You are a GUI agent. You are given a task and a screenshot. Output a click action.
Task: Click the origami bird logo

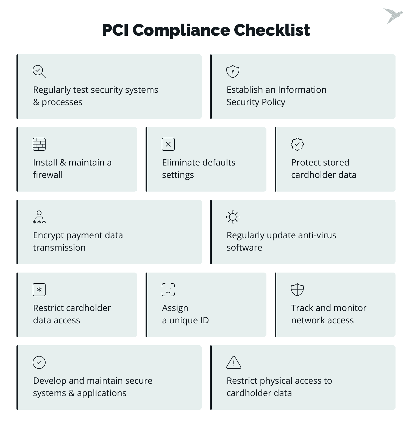pyautogui.click(x=393, y=16)
